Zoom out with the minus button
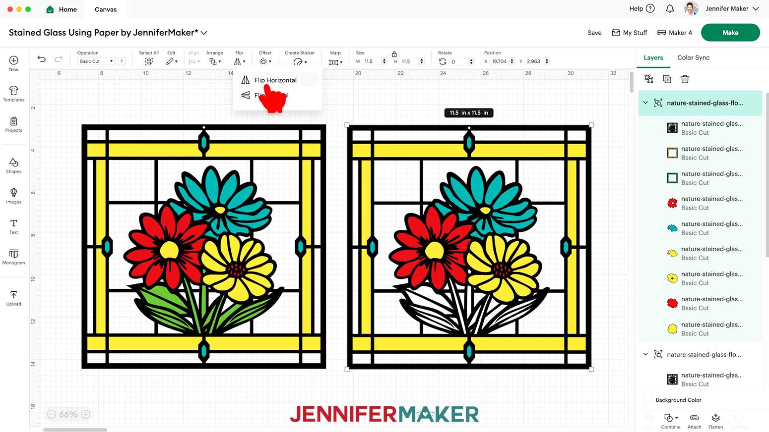 point(51,414)
